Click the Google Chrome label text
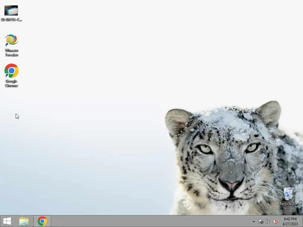Image resolution: width=303 pixels, height=227 pixels. click(12, 83)
